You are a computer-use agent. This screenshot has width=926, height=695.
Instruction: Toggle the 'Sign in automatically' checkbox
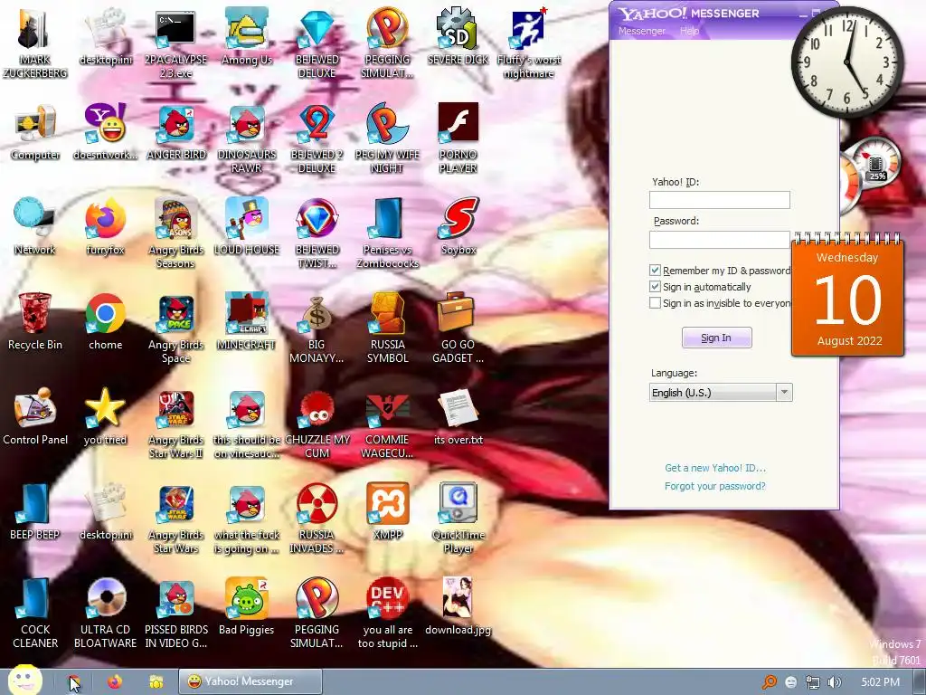click(x=655, y=287)
